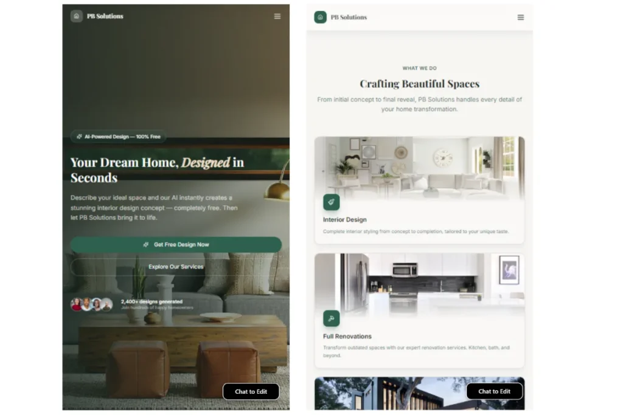The image size is (623, 415).
Task: Click the AI-Powered Design 100% Free badge
Action: point(118,136)
